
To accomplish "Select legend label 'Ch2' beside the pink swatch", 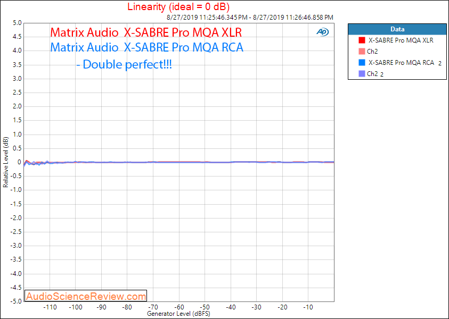I will point(372,52).
